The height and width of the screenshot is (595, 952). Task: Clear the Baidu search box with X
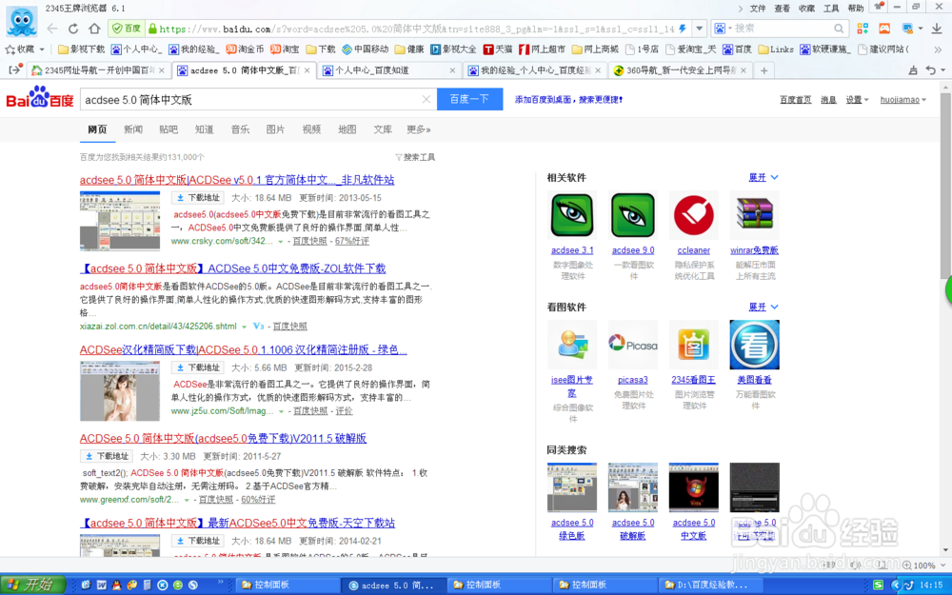426,100
